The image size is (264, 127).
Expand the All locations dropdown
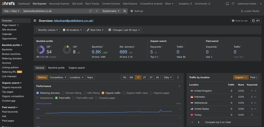coord(72,30)
